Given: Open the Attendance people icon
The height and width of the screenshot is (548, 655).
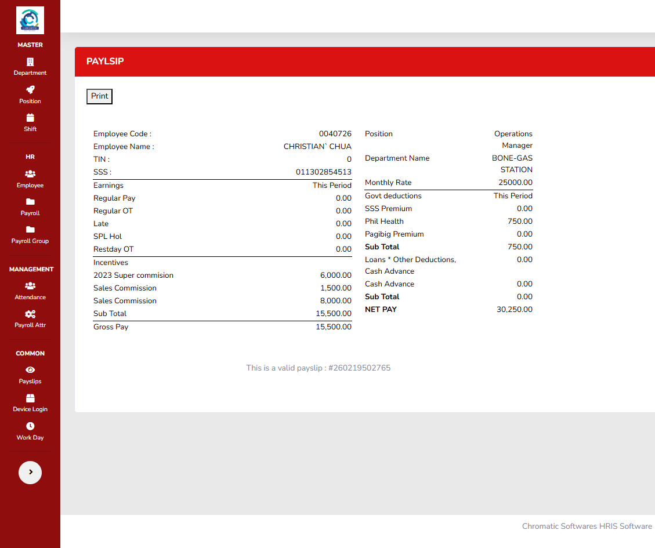Looking at the screenshot, I should [x=30, y=286].
